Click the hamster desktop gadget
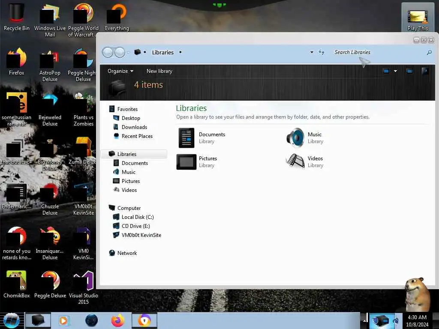This screenshot has height=329, width=439. tap(418, 294)
